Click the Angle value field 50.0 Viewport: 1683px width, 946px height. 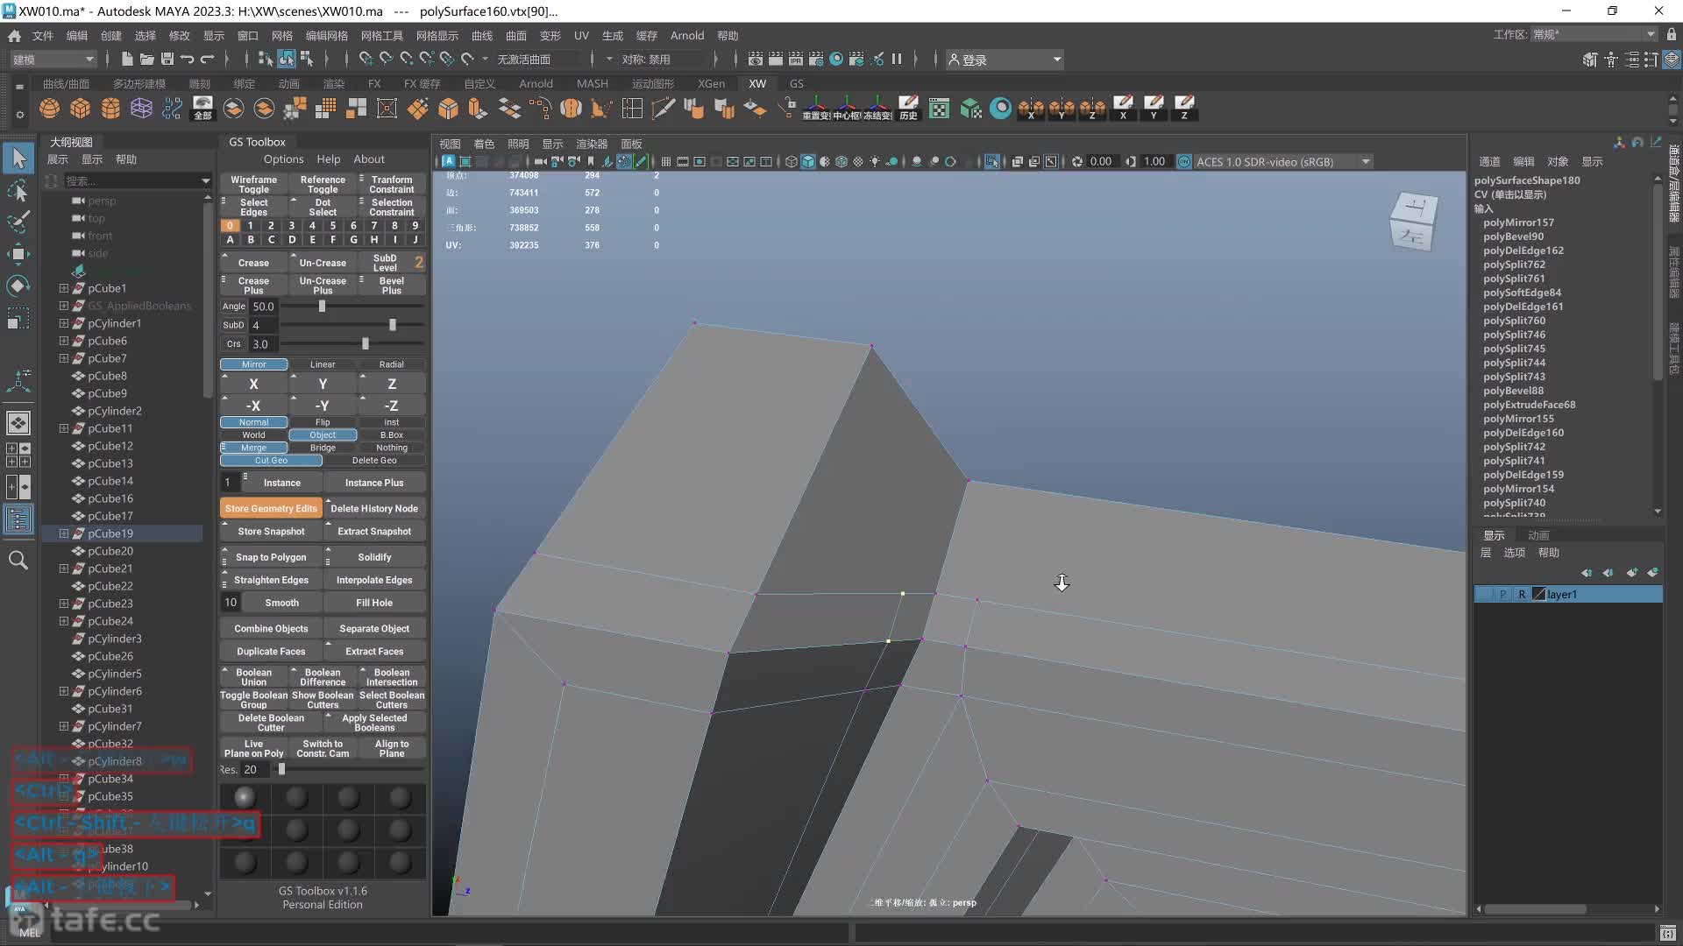264,307
